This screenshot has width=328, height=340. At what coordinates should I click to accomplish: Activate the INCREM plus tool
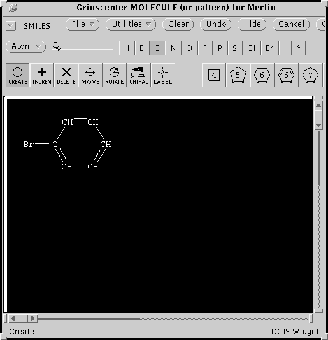(x=42, y=75)
